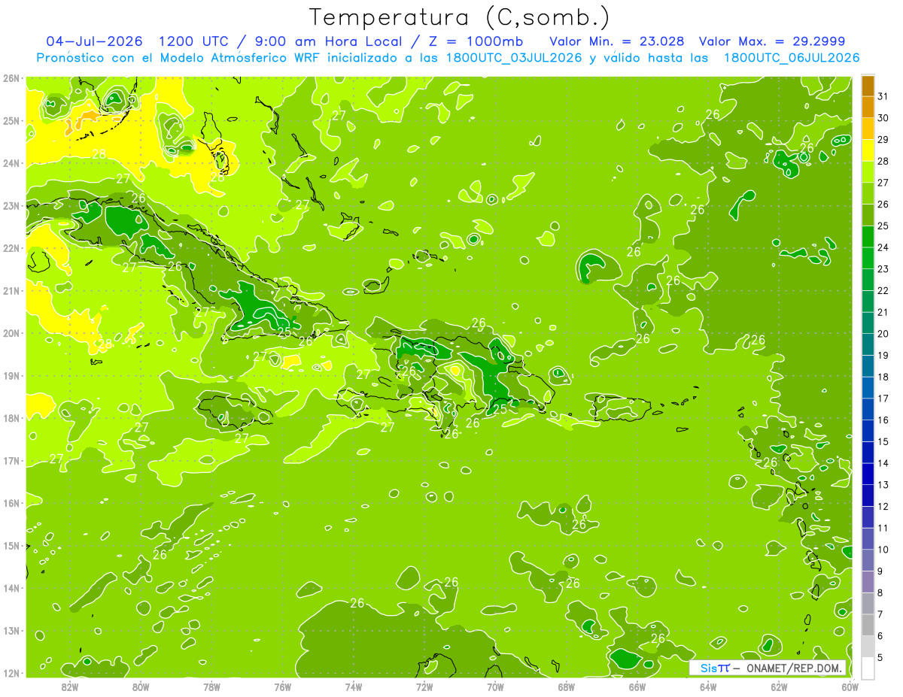
Task: Click the "1800UTC_03JUL2026" initialization time
Action: click(514, 58)
